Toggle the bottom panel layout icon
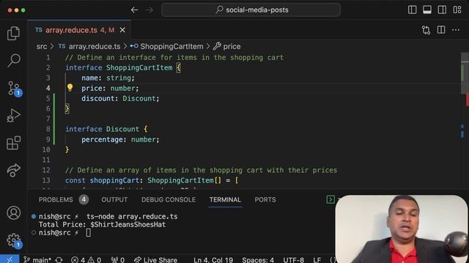Viewport: 469px width, 263px height. (x=427, y=9)
